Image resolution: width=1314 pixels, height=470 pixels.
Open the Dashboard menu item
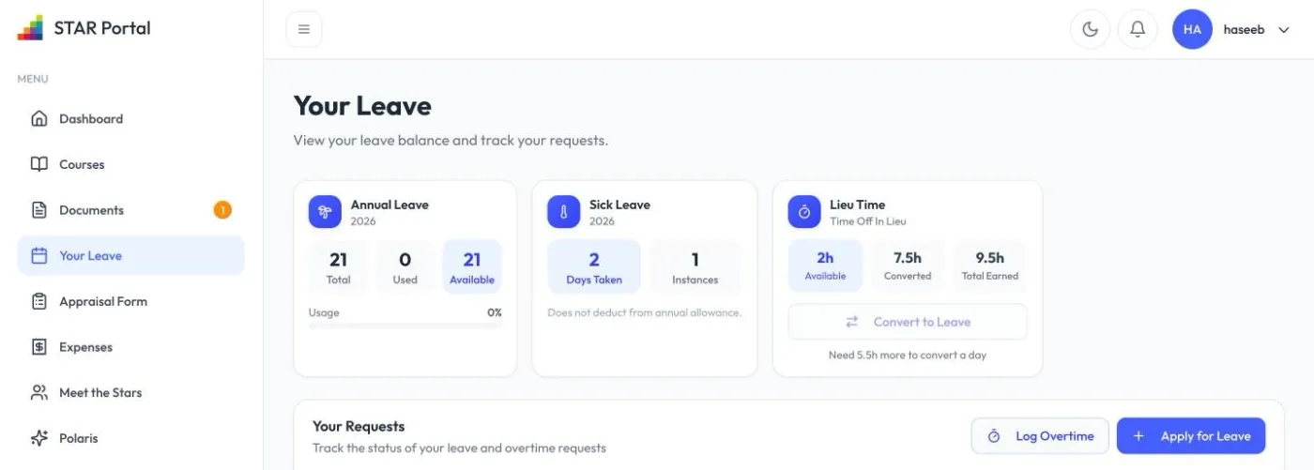tap(130, 118)
